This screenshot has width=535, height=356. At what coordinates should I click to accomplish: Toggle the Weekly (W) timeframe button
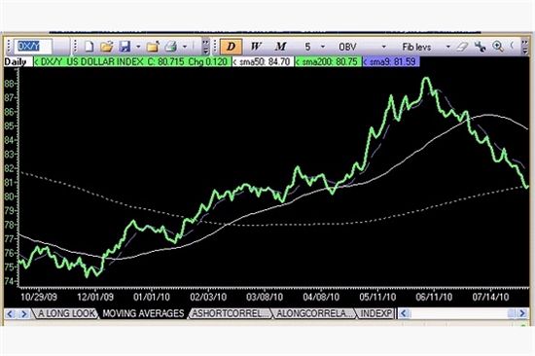pyautogui.click(x=256, y=47)
